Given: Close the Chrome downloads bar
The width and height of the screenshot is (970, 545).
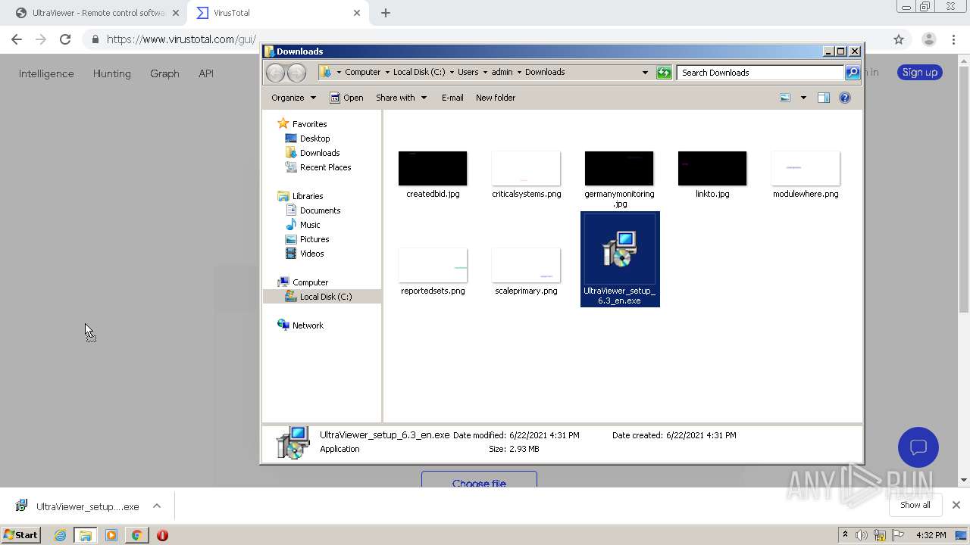Looking at the screenshot, I should coord(956,505).
